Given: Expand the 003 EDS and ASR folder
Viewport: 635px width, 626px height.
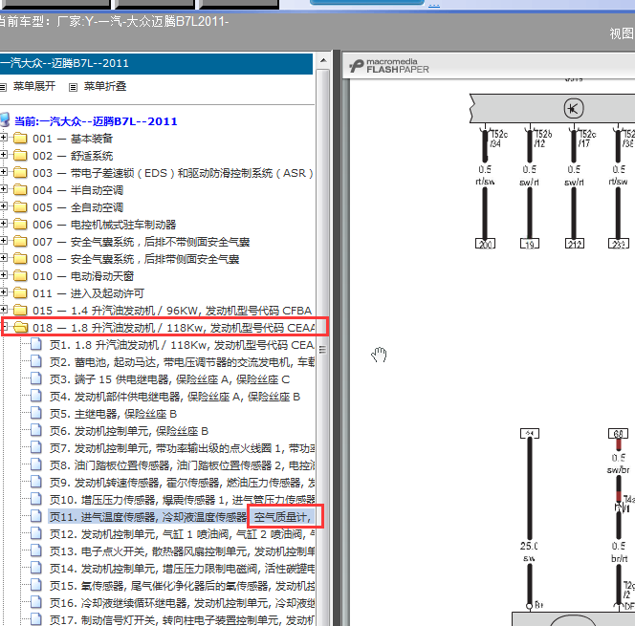Looking at the screenshot, I should point(3,172).
